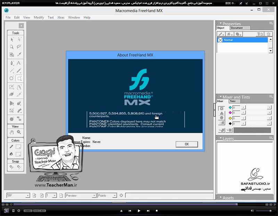
Task: Open the fill color swatch dropdown
Action: pos(18,154)
